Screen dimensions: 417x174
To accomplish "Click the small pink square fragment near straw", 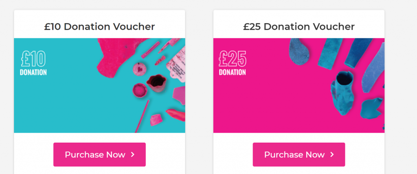I will pyautogui.click(x=156, y=120).
